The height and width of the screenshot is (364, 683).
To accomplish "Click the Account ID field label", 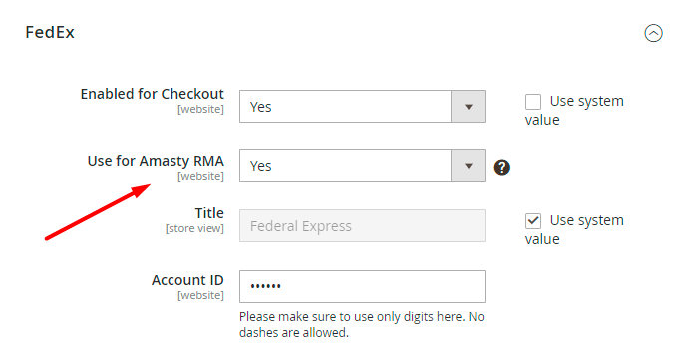I will pos(187,280).
